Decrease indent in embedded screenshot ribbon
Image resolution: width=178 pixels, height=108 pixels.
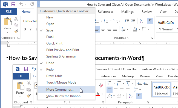(x=140, y=83)
